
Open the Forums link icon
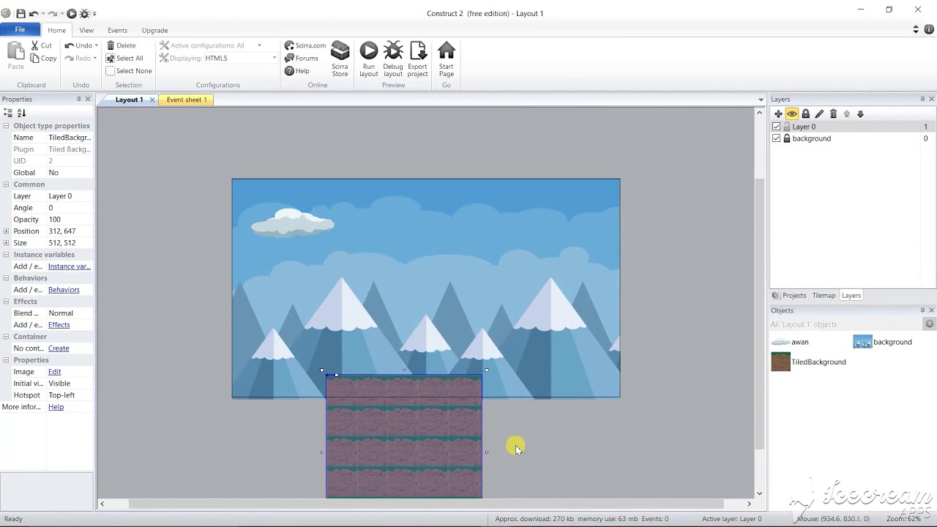[x=289, y=58]
